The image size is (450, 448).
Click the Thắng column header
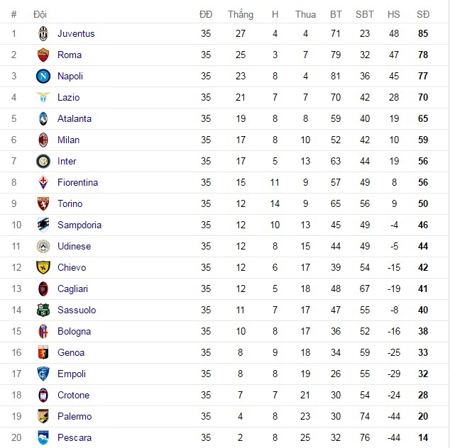coord(241,14)
